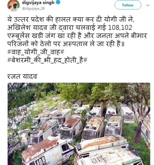154x165 pixels.
Task: Click the 108 label on bottom-left ambulance
Action: (40, 161)
